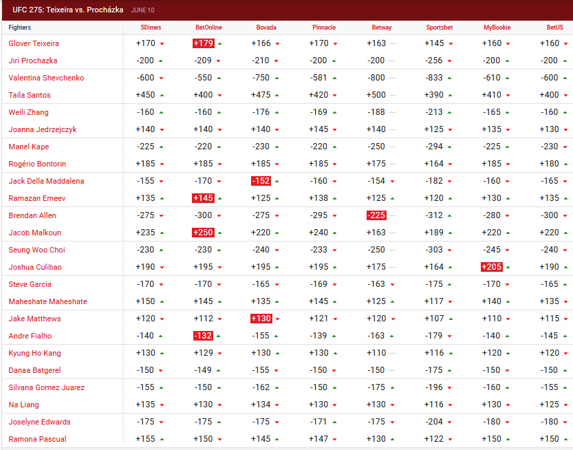Screen dimensions: 573x450
Task: Select Bovada -176 odds for Weili Zhang
Action: [261, 112]
